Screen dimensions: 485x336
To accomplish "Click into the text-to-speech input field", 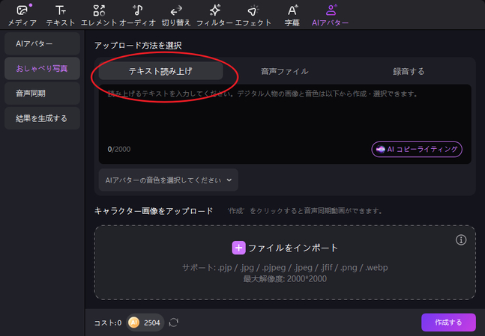I will pos(285,116).
